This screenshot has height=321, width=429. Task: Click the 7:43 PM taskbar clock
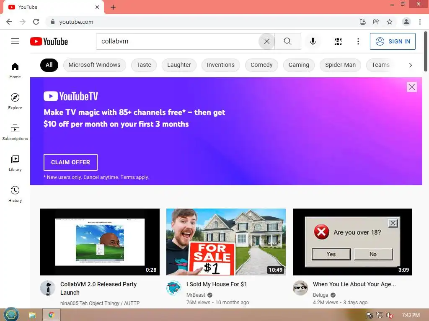point(411,315)
